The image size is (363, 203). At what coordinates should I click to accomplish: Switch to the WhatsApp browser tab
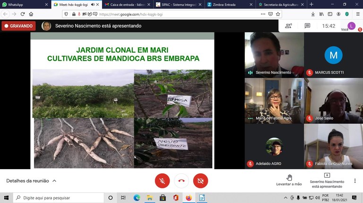coord(24,4)
